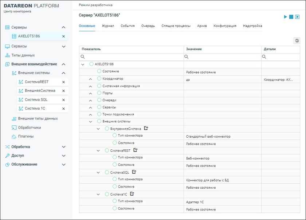Viewport: 306px width, 220px height.
Task: Click the start server play icon
Action: (286, 17)
